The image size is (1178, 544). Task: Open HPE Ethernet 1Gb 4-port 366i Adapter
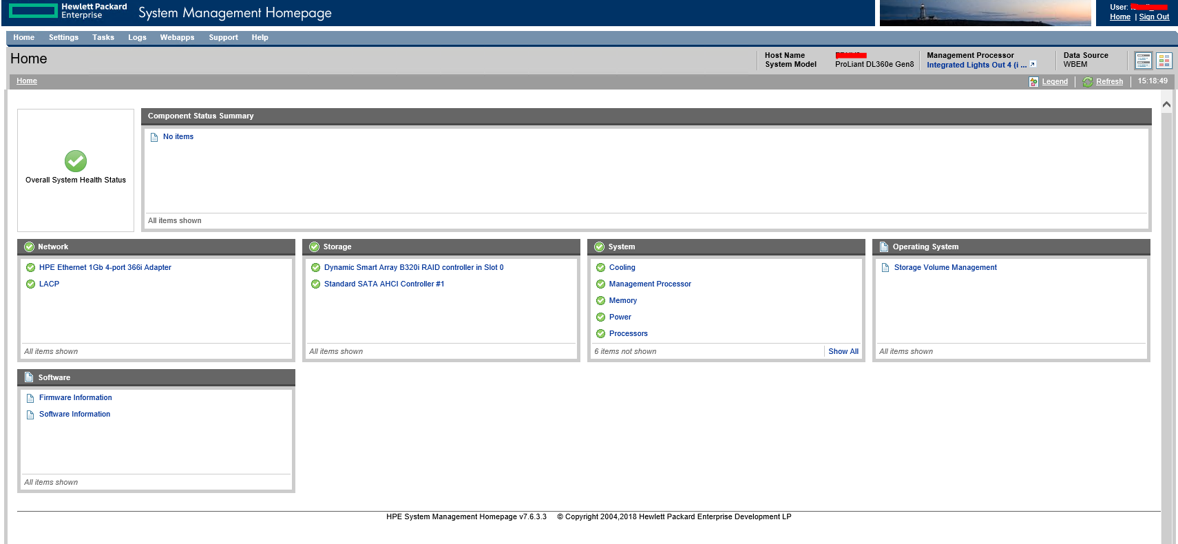105,268
